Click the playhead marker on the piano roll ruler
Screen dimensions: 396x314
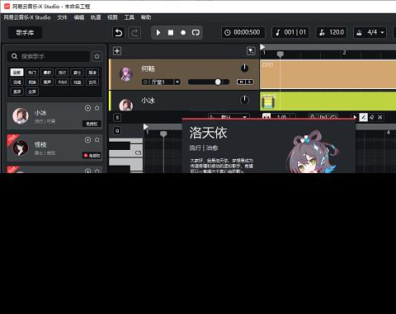163,134
